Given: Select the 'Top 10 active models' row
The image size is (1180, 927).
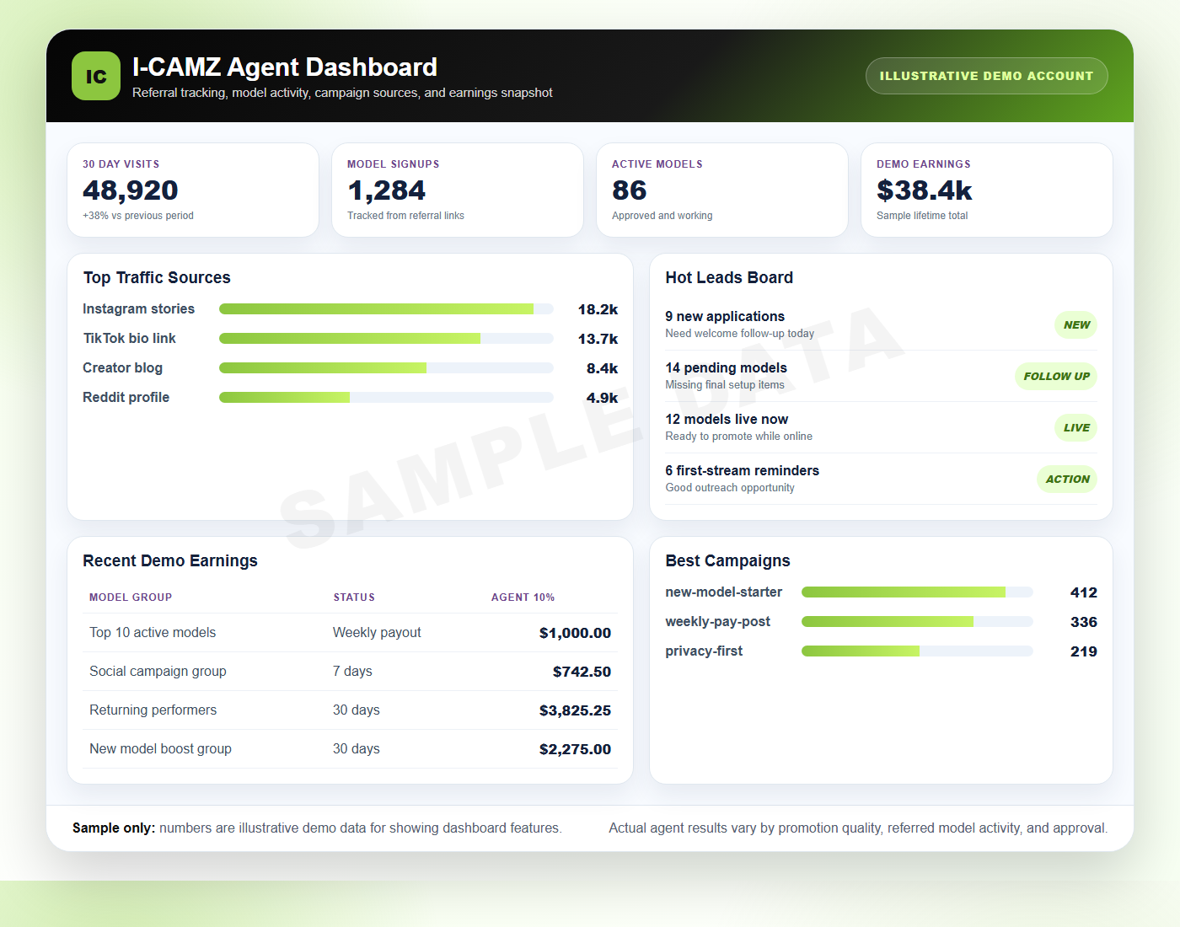Looking at the screenshot, I should point(350,633).
